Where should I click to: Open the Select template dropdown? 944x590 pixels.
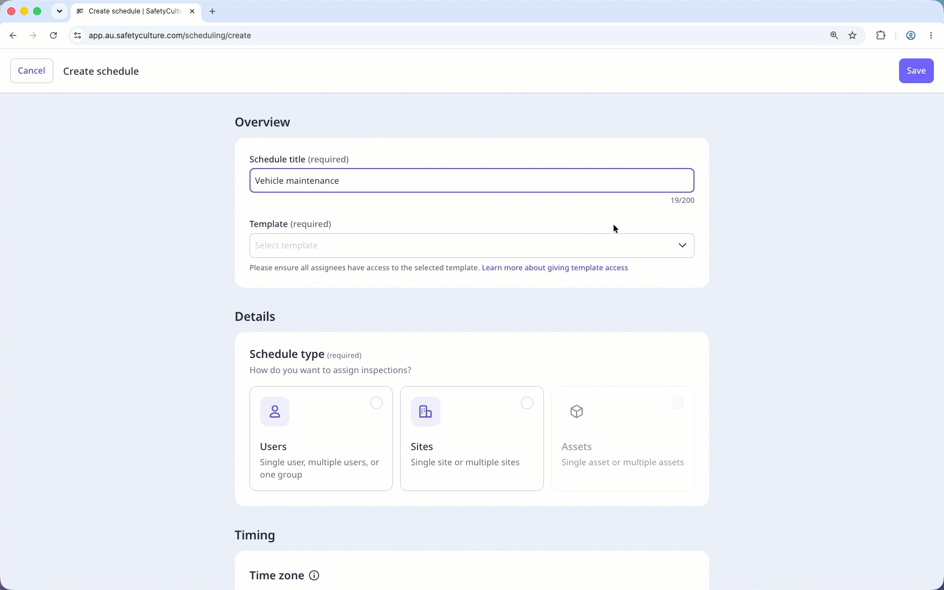coord(472,246)
